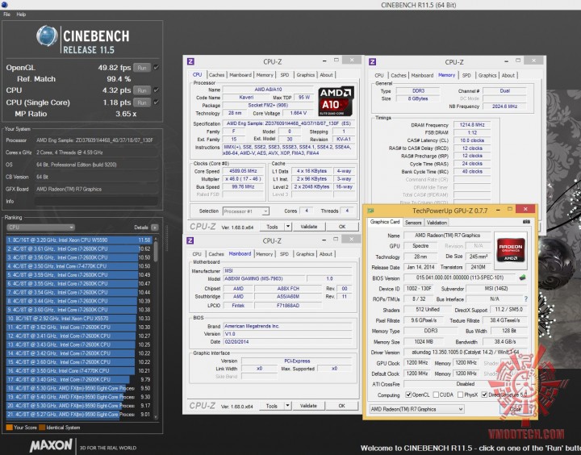Toggle the PhysX checkbox in GPU-Z
Viewport: 581px width, 455px height.
(460, 394)
